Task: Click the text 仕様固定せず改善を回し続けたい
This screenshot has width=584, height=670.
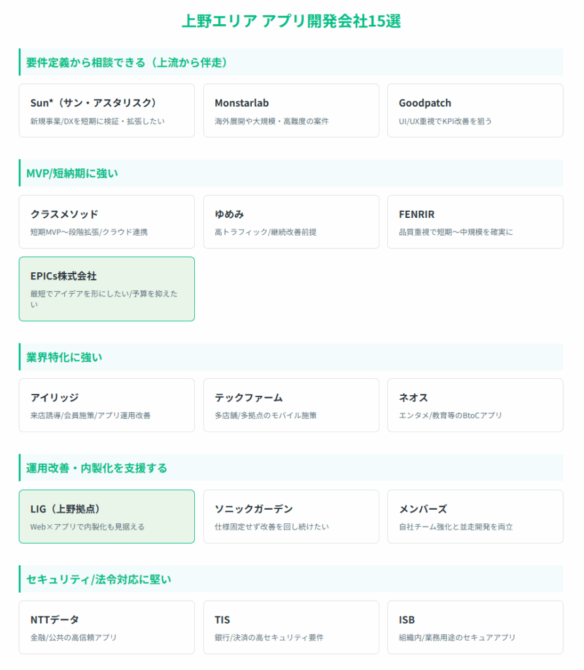Action: pos(271,527)
